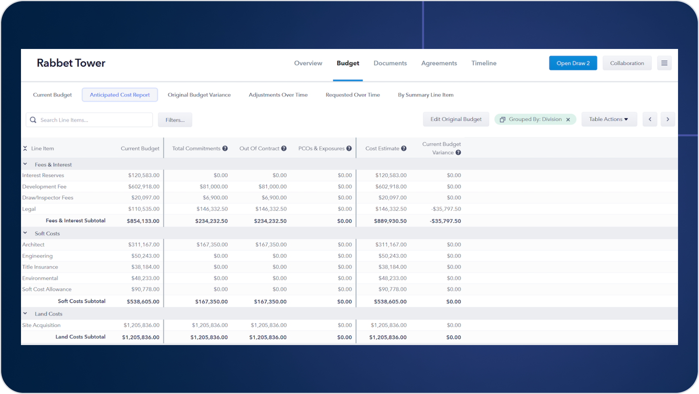Click Draw/Inspector Fees out of contract $6,900.00
Screen dimensions: 699x394
274,197
